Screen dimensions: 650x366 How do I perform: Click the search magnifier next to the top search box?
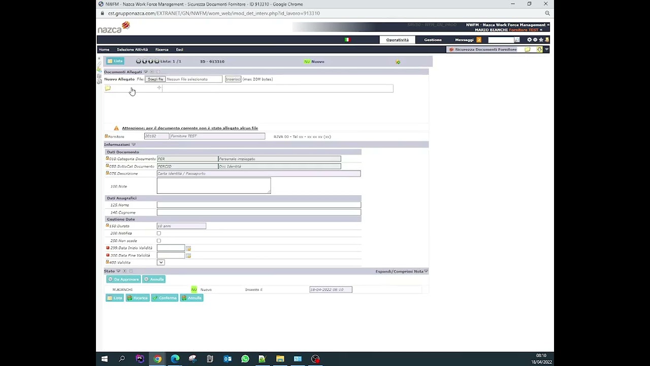(x=517, y=40)
